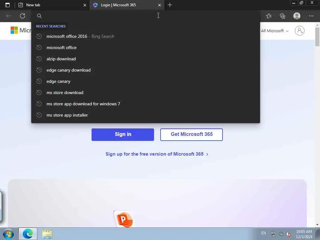Click the blue Sign in button
The width and height of the screenshot is (320, 240).
[122, 134]
